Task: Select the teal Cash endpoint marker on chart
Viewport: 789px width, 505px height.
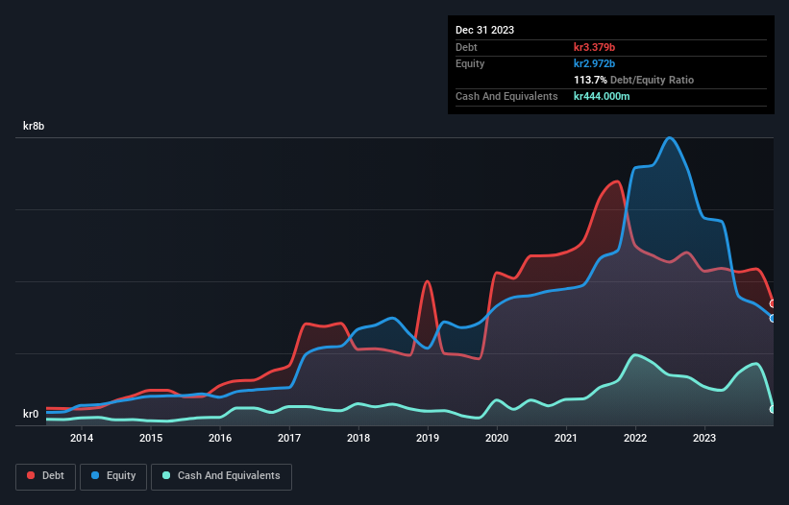Action: [x=773, y=410]
